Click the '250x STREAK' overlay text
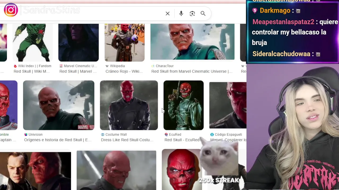 coord(219,180)
